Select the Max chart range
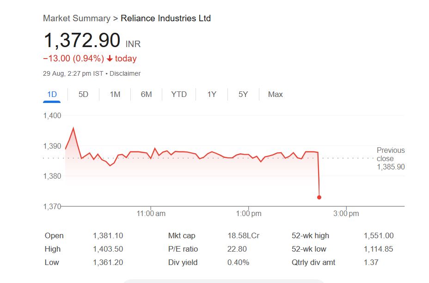The image size is (429, 283). click(275, 94)
